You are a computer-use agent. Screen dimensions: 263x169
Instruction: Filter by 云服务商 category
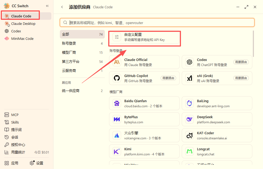point(82,71)
